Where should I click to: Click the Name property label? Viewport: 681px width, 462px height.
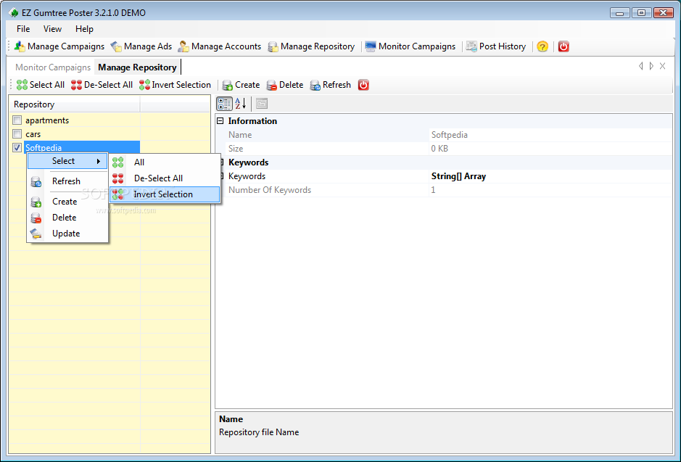coord(240,135)
